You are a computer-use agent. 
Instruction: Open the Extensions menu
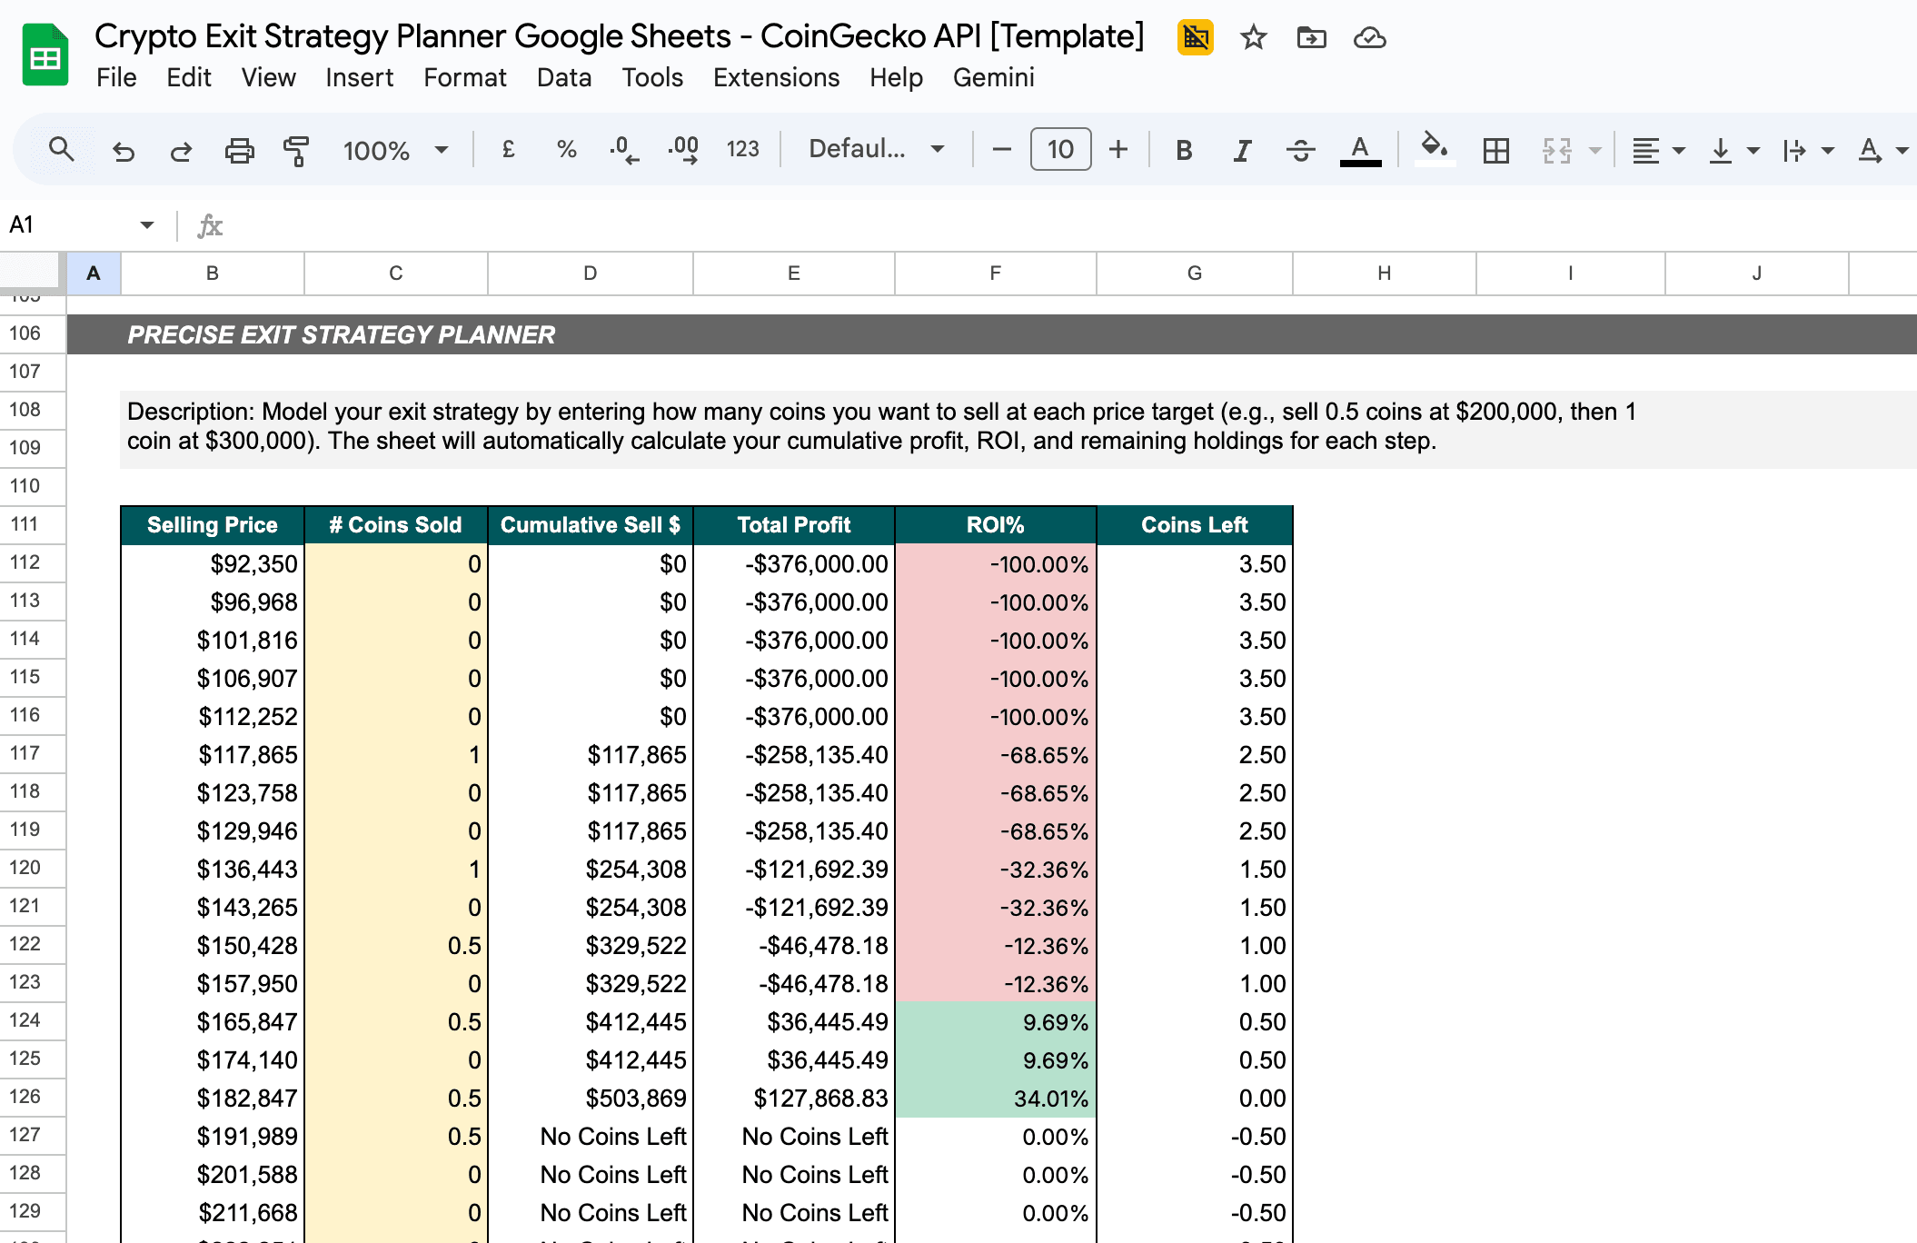point(776,78)
